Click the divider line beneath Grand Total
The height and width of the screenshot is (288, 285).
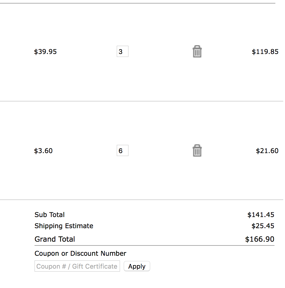[154, 245]
